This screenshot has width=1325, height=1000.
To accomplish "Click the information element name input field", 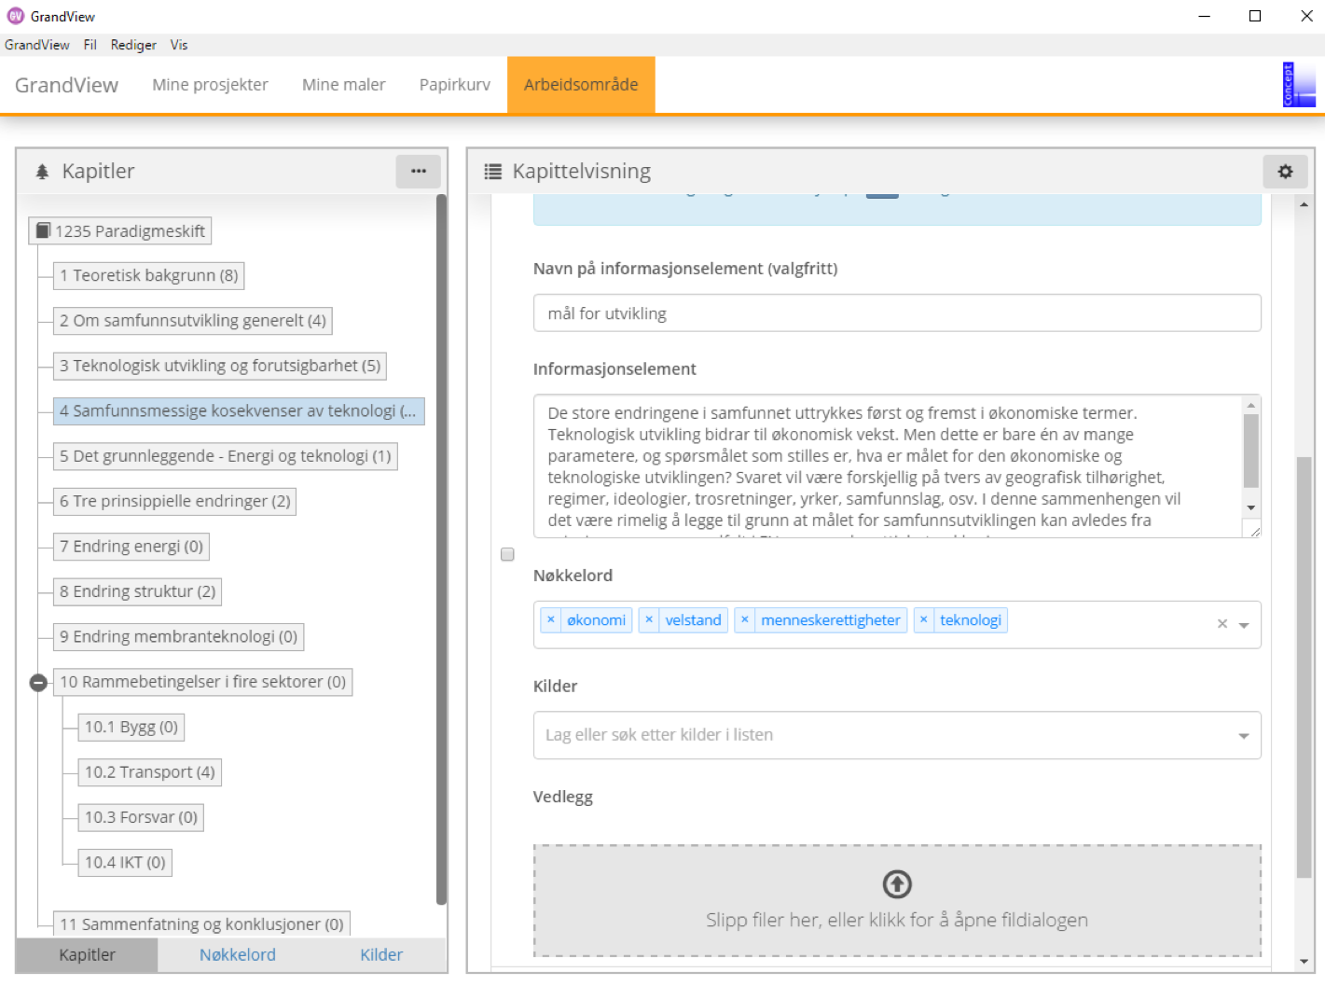I will pyautogui.click(x=896, y=313).
